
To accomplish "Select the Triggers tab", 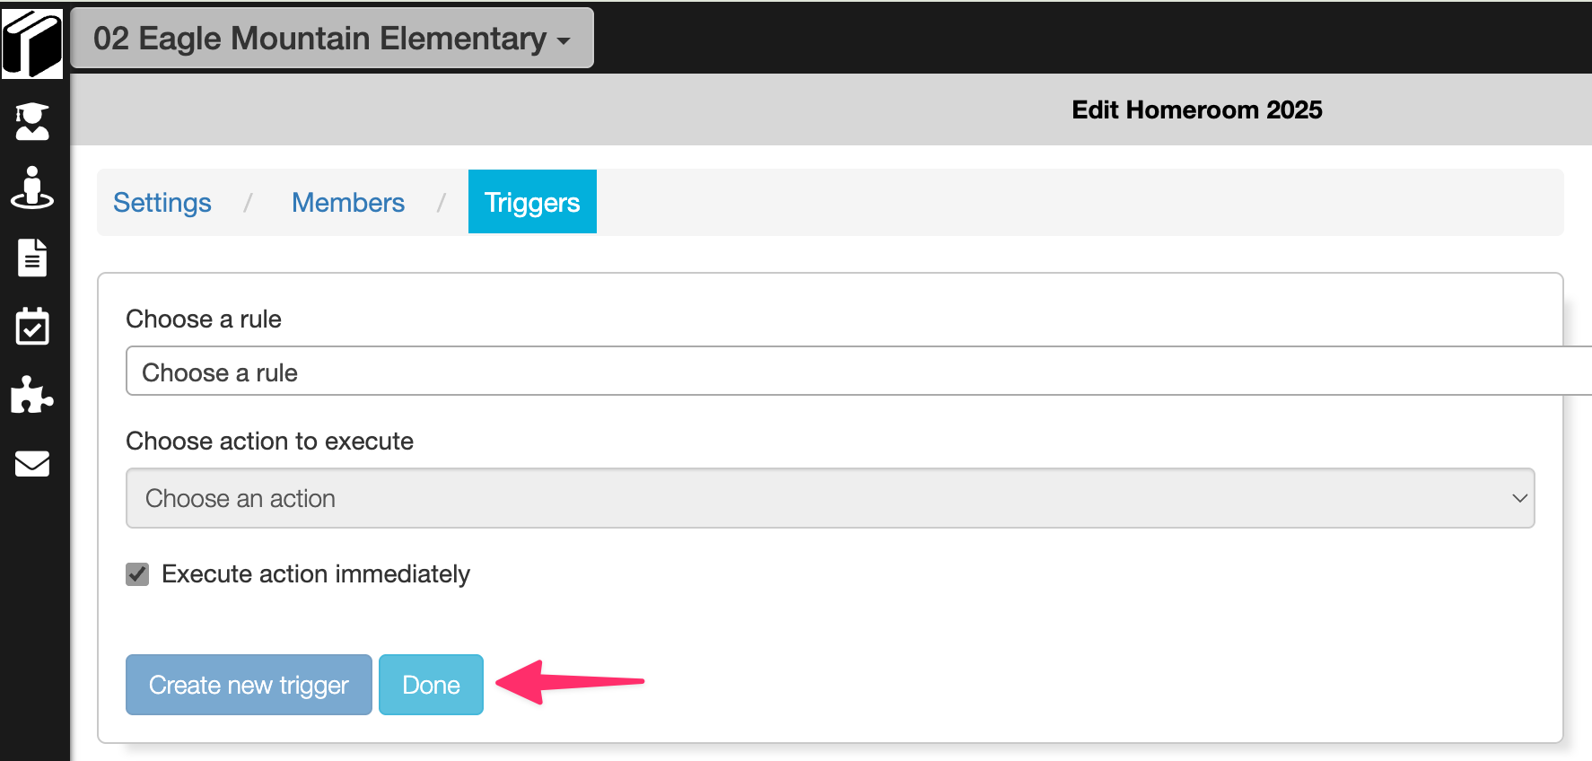I will [x=532, y=202].
